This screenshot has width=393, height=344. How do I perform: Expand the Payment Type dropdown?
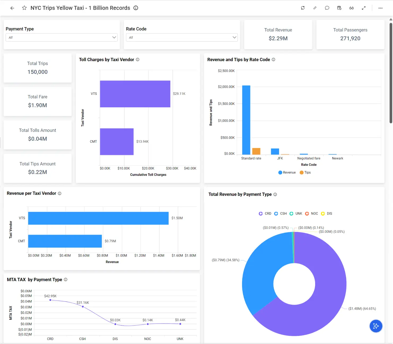tap(61, 38)
